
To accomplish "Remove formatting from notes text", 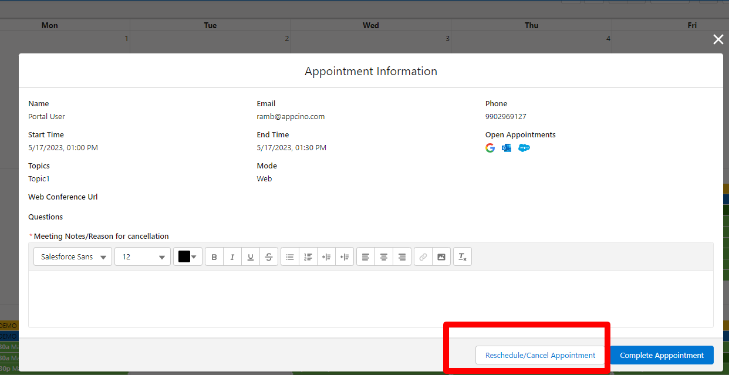I will pos(463,257).
